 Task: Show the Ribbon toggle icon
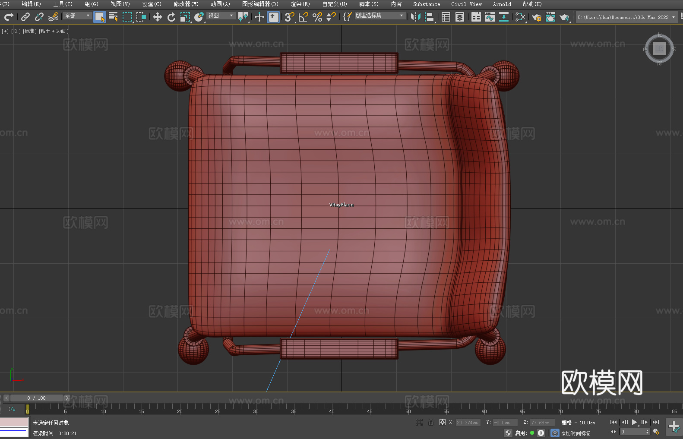[476, 17]
